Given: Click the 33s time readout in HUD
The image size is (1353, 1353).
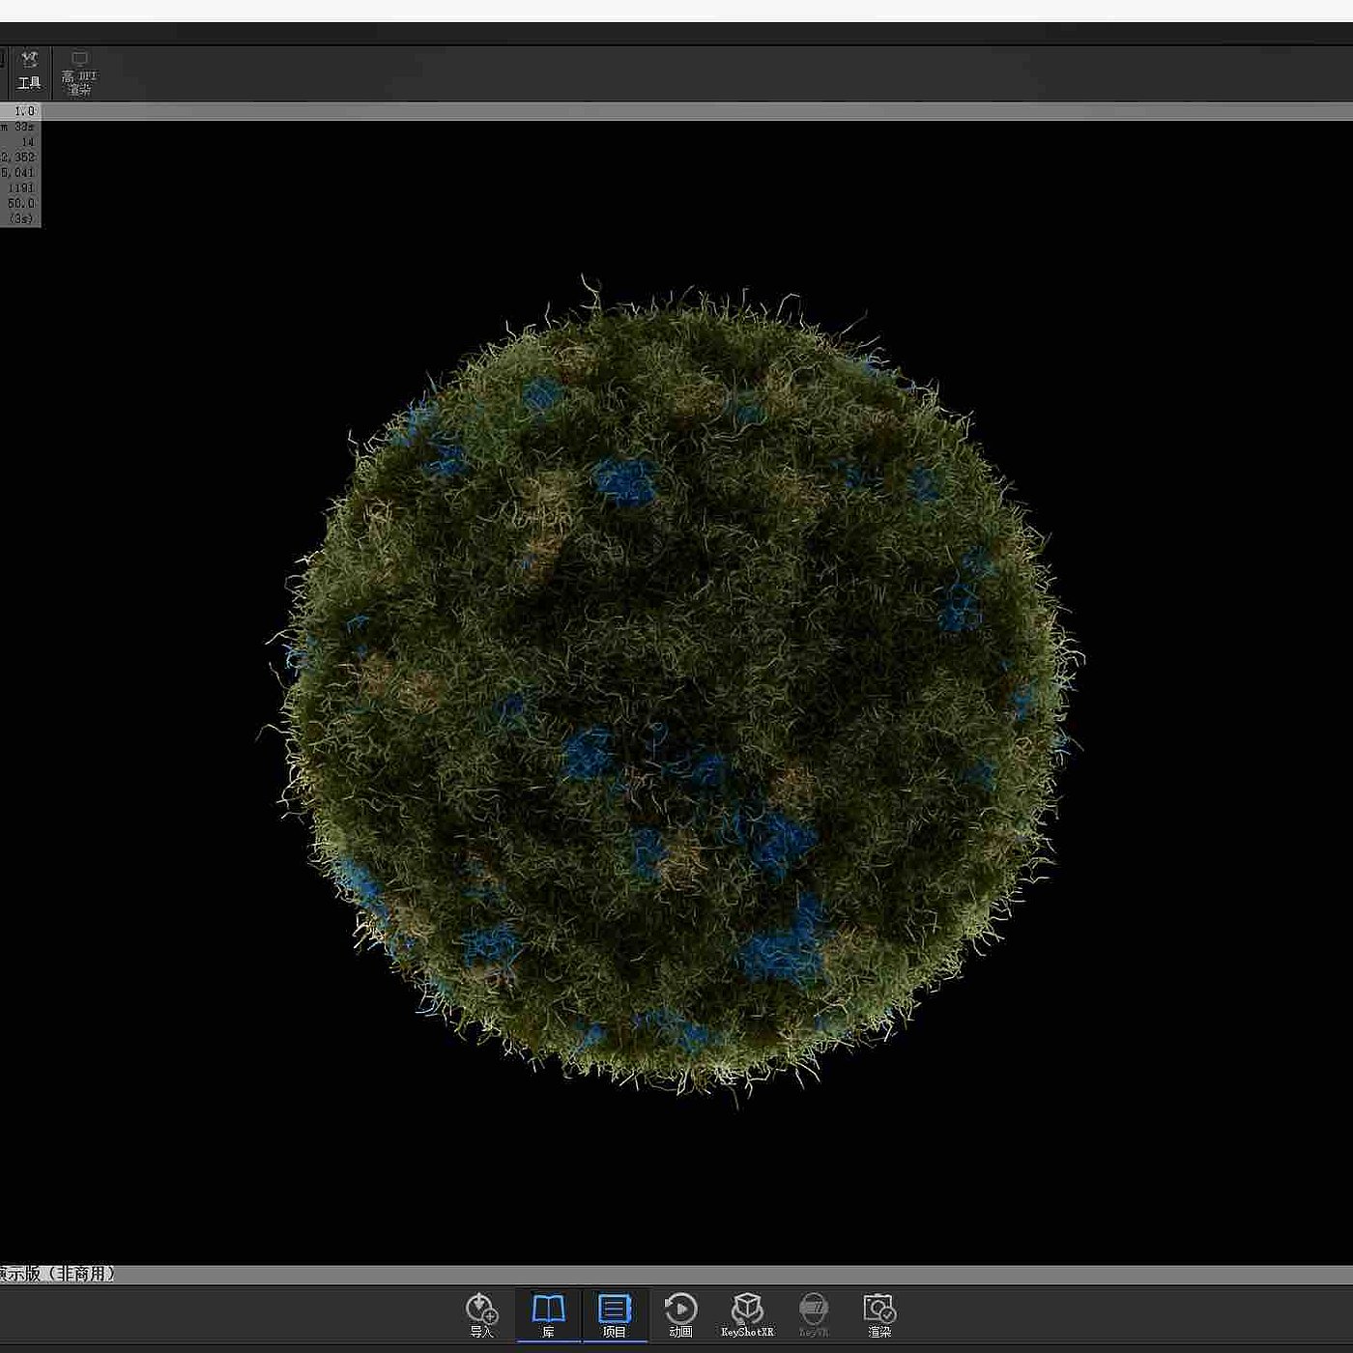Looking at the screenshot, I should pos(24,127).
